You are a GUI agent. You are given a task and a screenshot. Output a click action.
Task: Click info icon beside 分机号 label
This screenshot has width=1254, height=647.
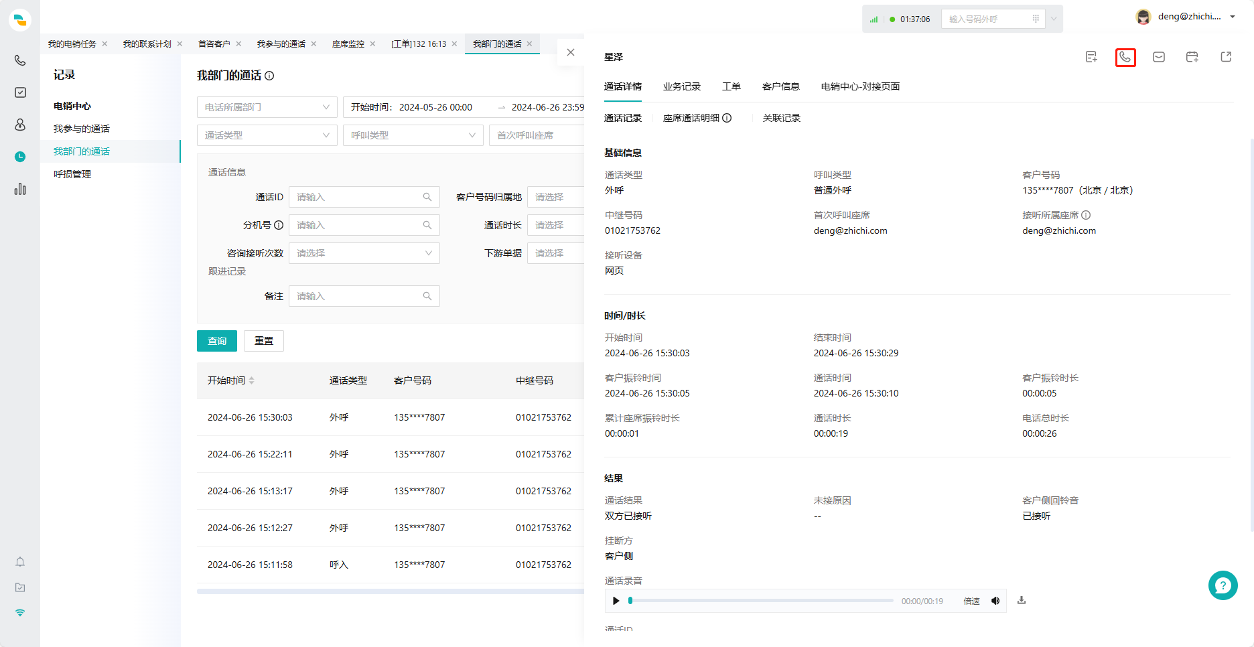(279, 225)
